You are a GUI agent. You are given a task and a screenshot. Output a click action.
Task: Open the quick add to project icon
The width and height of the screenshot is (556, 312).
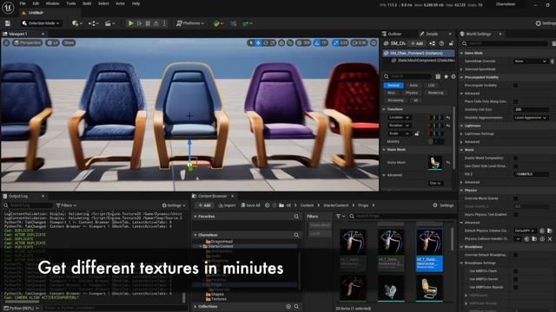tap(77, 23)
